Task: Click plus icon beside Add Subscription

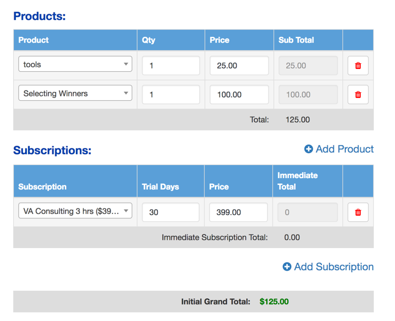Action: [287, 267]
